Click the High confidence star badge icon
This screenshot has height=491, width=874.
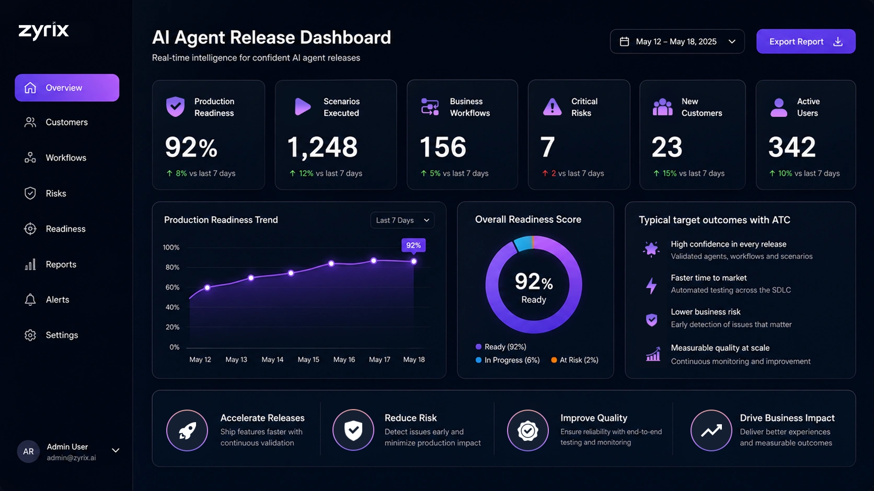point(651,249)
